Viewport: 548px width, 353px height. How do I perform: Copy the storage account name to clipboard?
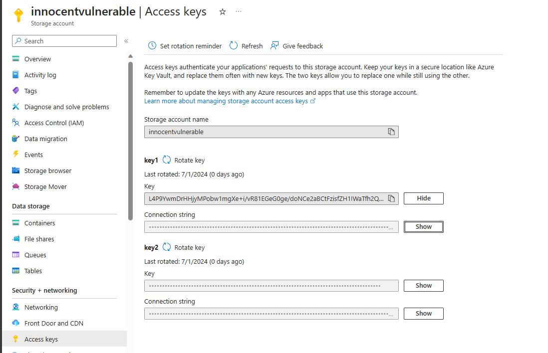pos(391,132)
